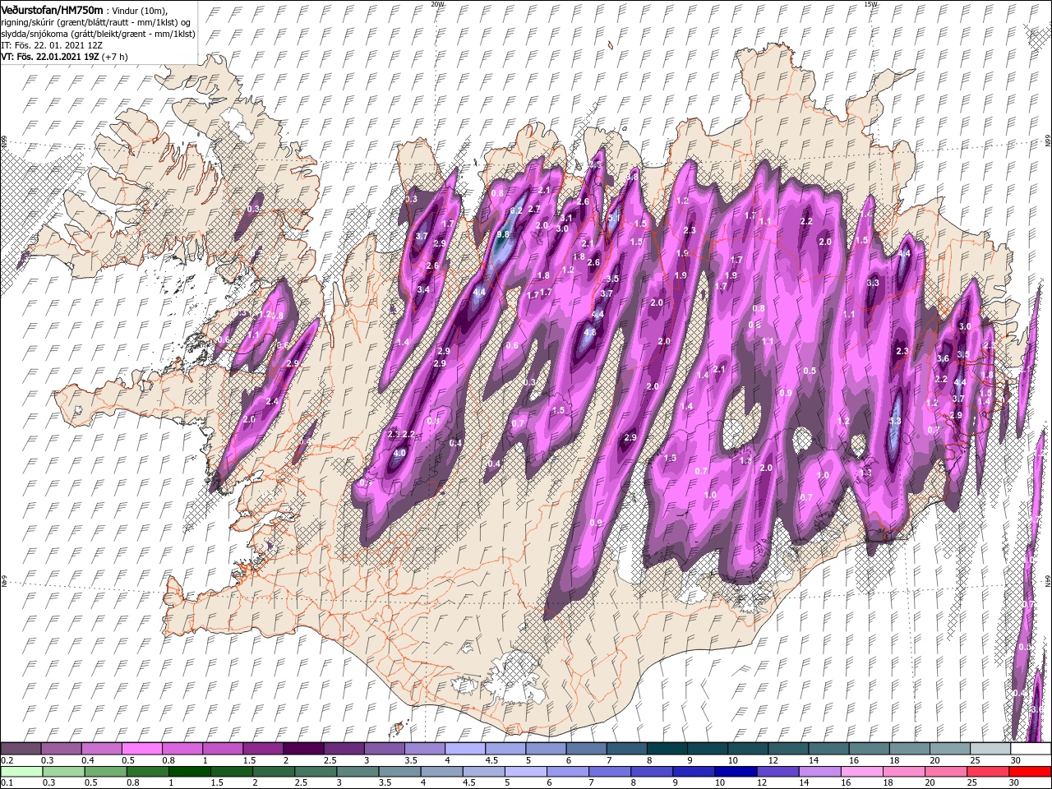Click the 0.2 label in top legend
Screen dimensions: 1052x789
[x=6, y=760]
